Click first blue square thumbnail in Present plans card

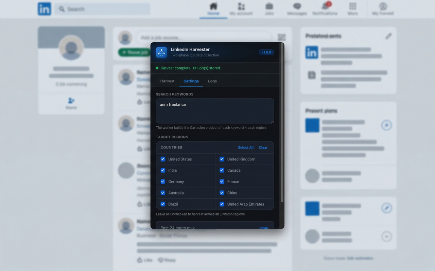click(x=312, y=125)
